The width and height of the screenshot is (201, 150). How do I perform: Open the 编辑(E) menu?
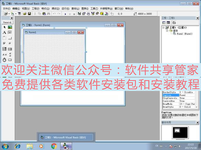click(x=16, y=8)
